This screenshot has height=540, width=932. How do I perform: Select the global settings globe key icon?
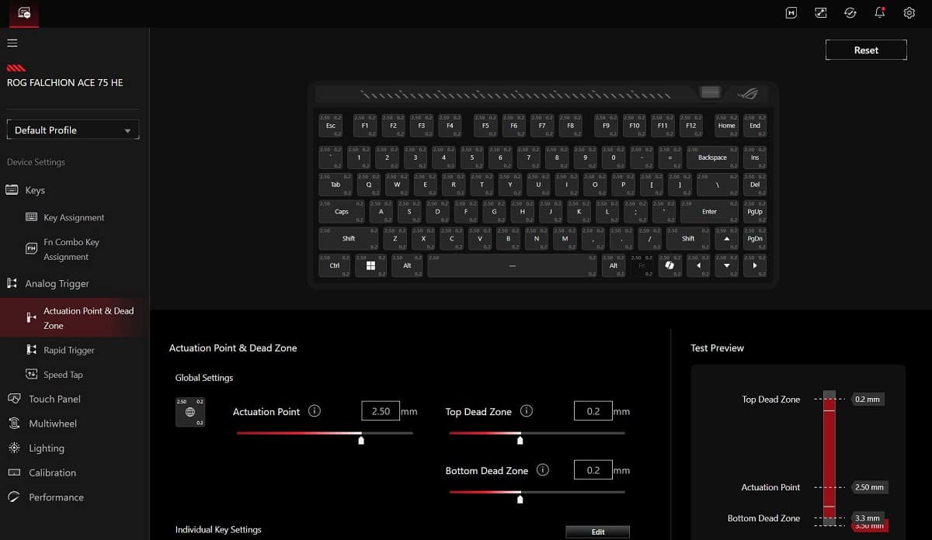tap(190, 412)
